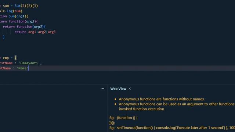Click the 'invoked function execution.' text line
235x132 pixels.
tap(142, 109)
